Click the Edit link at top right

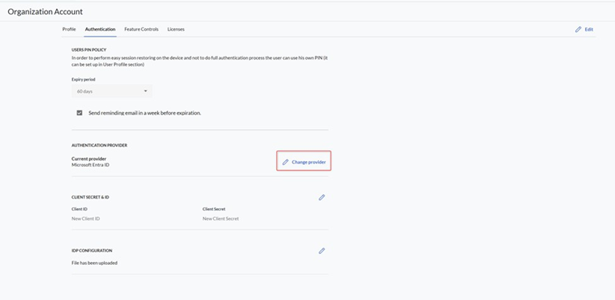(x=589, y=29)
